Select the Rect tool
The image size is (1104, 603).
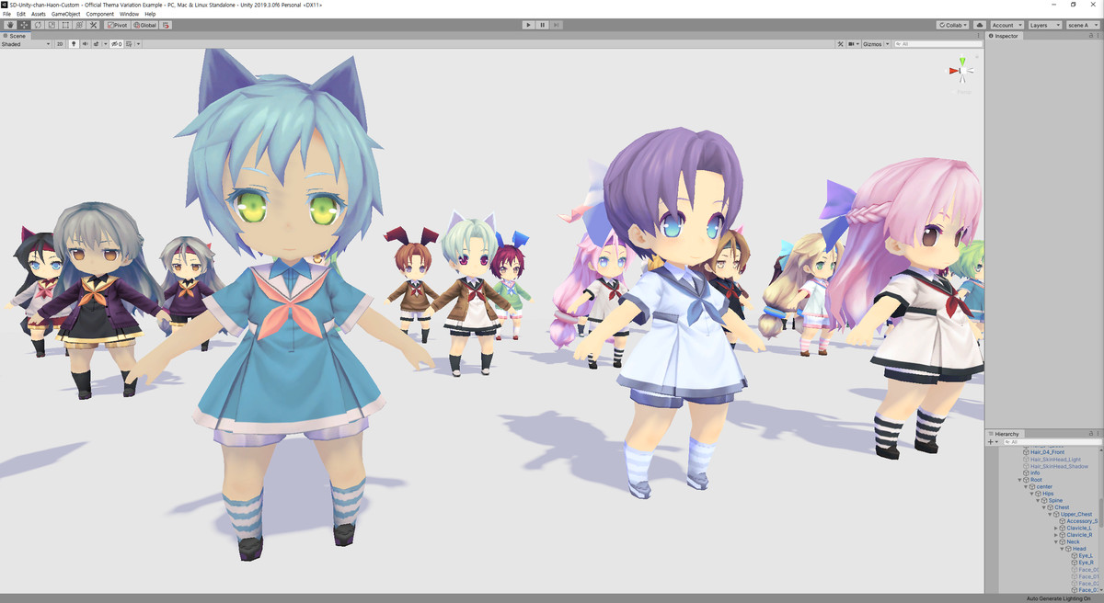pyautogui.click(x=65, y=25)
